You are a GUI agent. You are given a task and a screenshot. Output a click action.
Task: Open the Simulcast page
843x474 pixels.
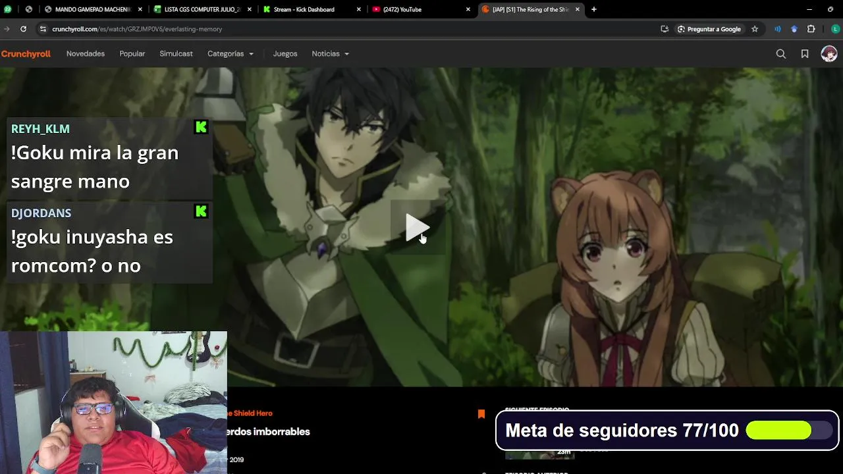click(176, 54)
